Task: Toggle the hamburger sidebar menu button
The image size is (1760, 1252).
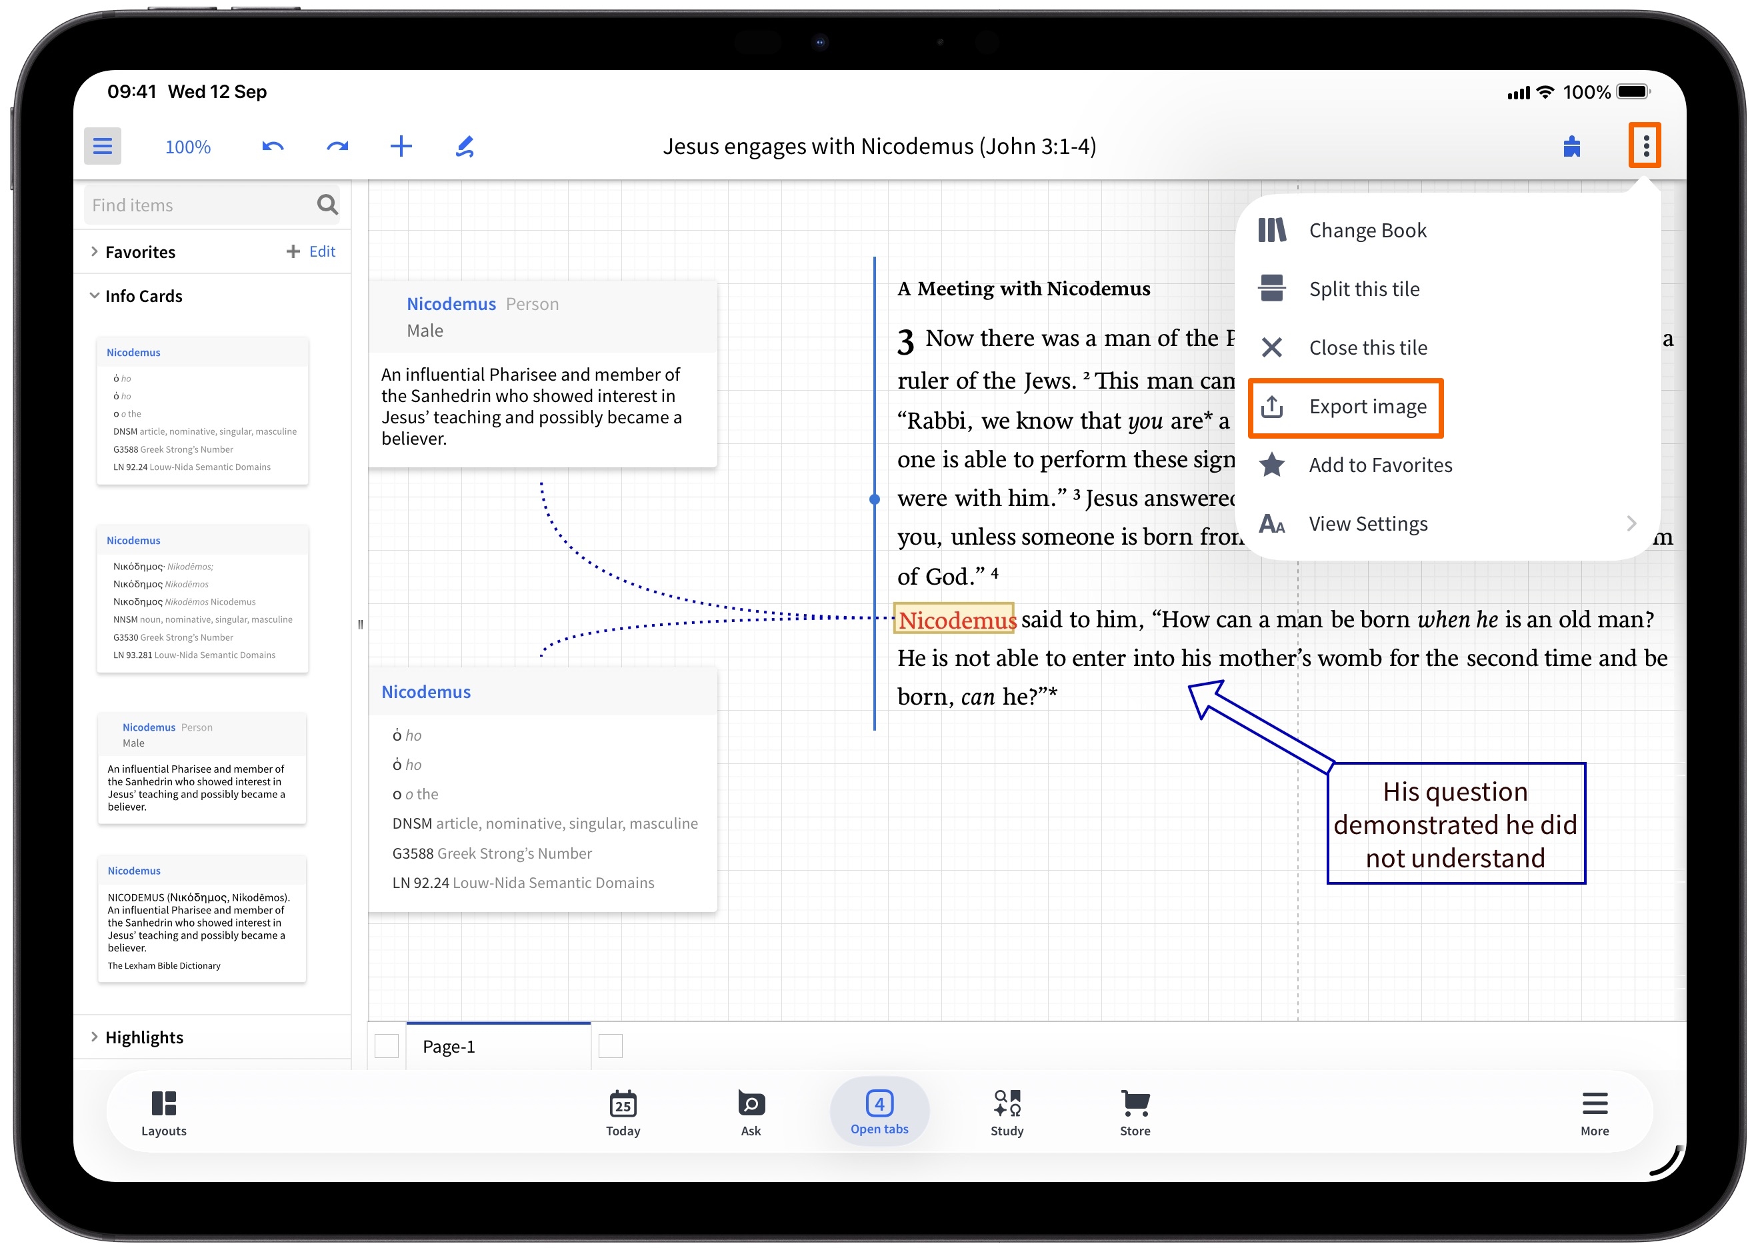Action: pos(103,146)
